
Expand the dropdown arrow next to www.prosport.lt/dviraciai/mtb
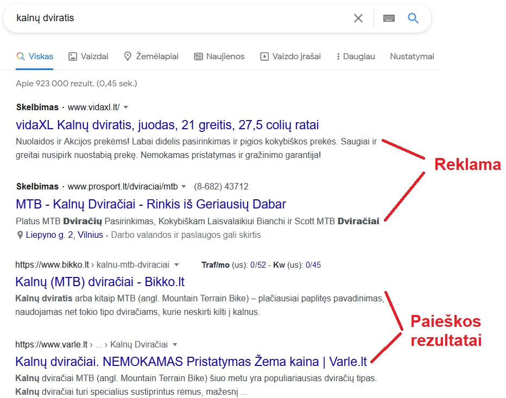point(184,187)
